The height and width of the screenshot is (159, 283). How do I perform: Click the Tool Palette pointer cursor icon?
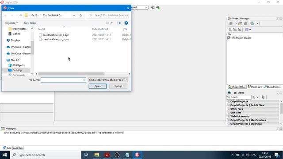tap(263, 97)
